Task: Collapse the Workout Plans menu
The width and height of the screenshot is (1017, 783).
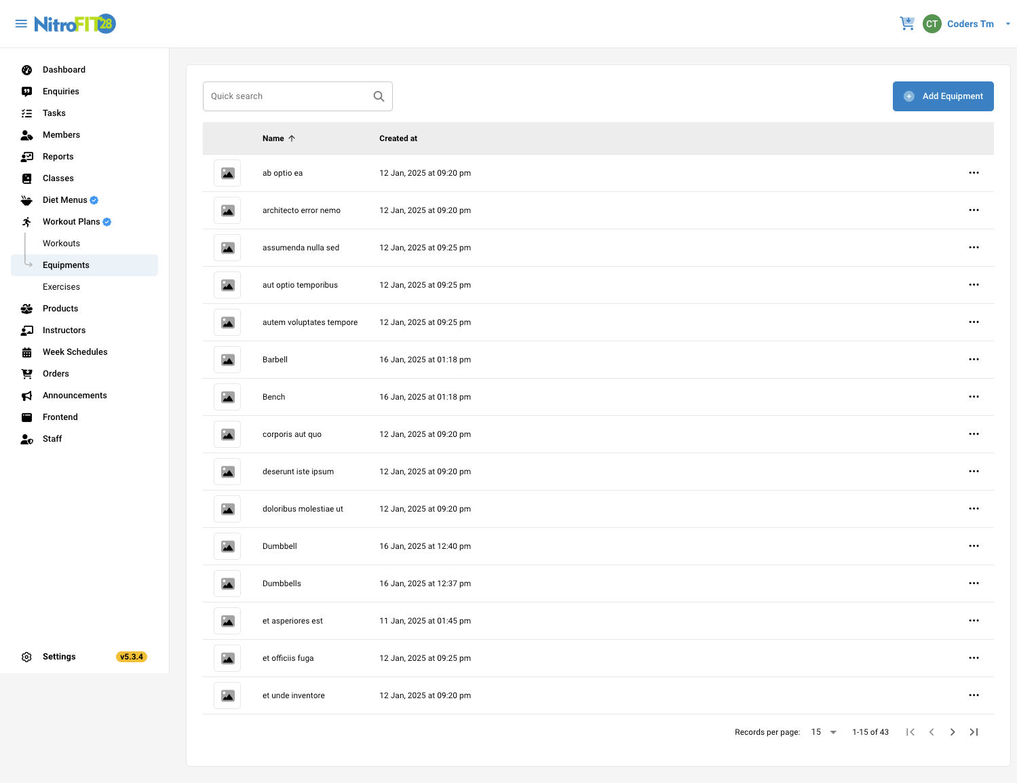Action: coord(71,222)
